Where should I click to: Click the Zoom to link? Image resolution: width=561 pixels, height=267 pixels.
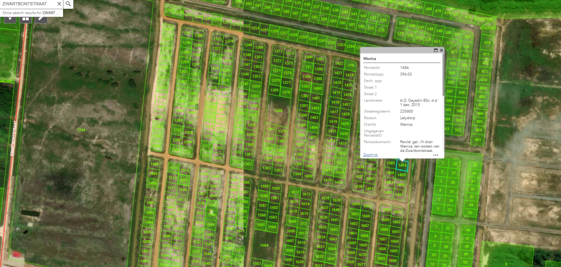370,155
